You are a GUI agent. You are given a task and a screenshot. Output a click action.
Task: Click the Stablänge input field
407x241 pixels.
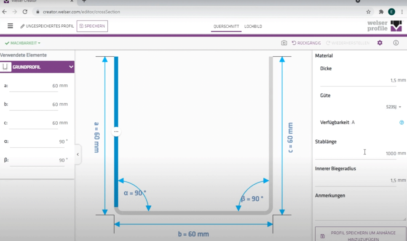pyautogui.click(x=356, y=153)
